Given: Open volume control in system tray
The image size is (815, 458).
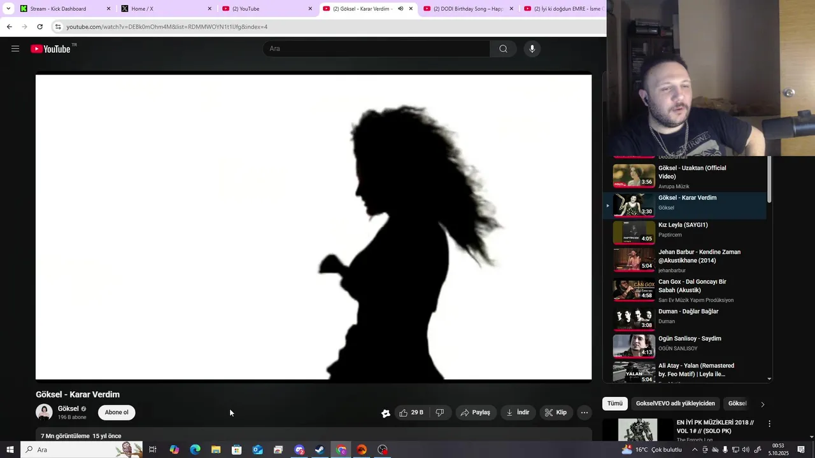Looking at the screenshot, I should click(x=746, y=450).
